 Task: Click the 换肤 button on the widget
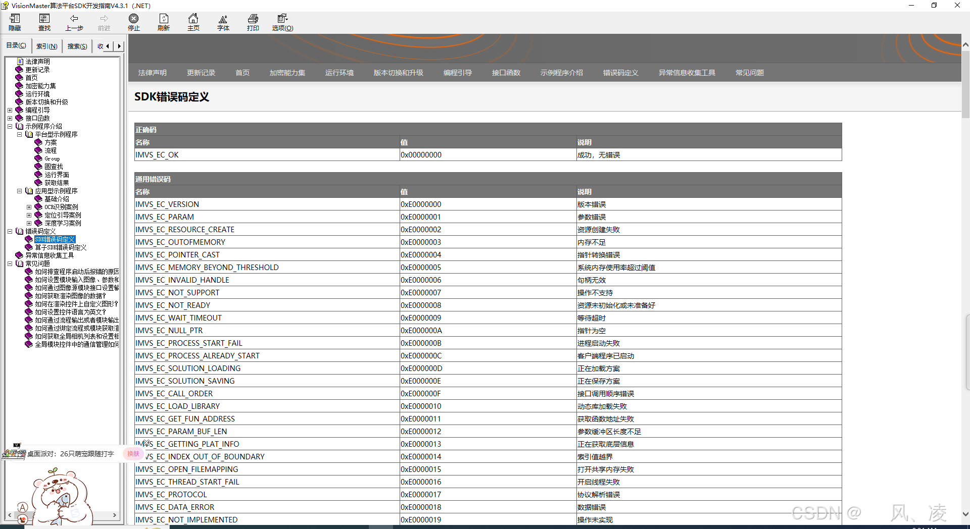[133, 454]
